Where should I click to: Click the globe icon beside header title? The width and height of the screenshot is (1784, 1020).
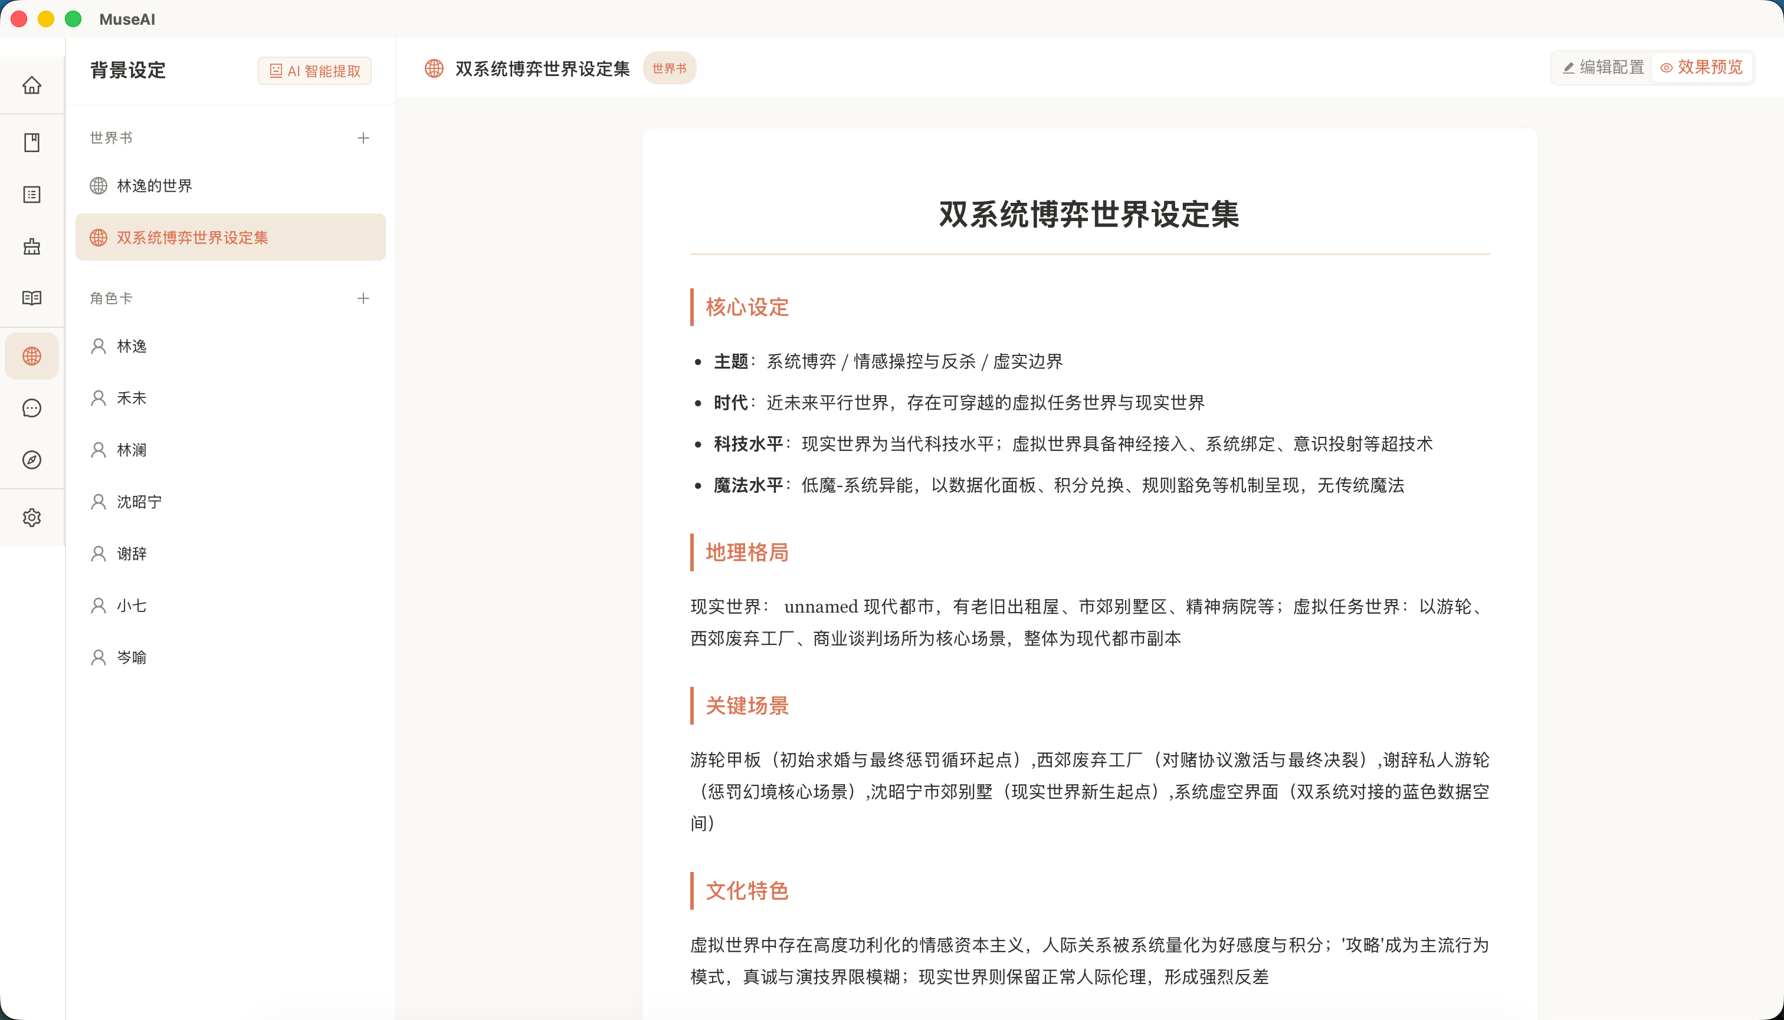(434, 68)
